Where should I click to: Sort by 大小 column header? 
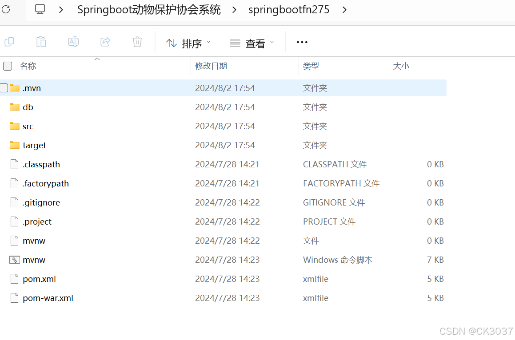point(401,66)
